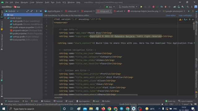Open the Event Log panel

coord(170,101)
